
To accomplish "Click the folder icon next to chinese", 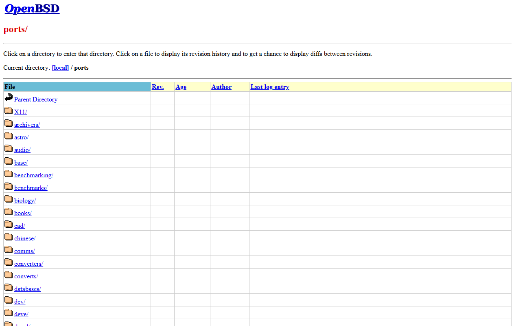I will 9,236.
